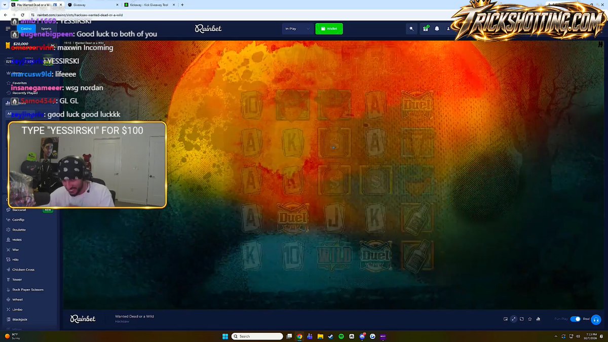Open Steam from the taskbar
The width and height of the screenshot is (608, 342).
tap(330, 336)
